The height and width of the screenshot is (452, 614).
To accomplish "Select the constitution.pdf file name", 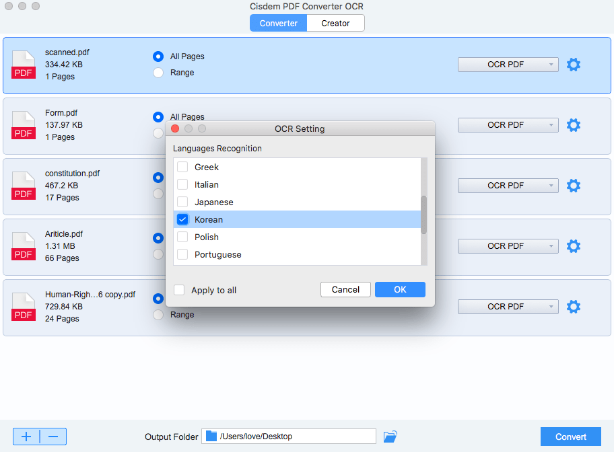I will click(73, 174).
